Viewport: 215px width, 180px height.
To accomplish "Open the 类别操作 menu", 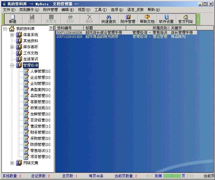I will pyautogui.click(x=29, y=10).
